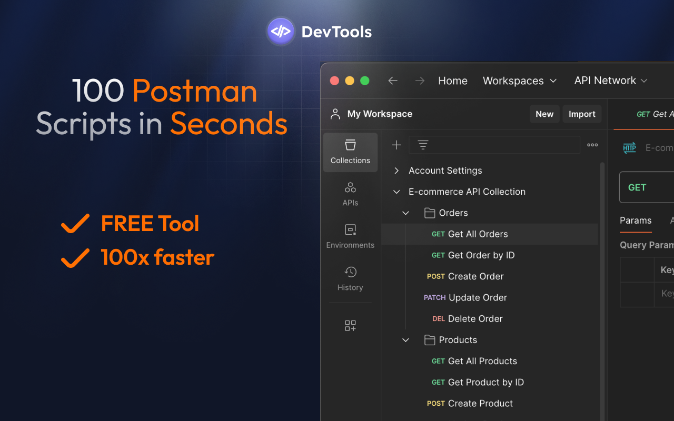Click the Import button
Screen dimensions: 674x421
[x=582, y=114]
